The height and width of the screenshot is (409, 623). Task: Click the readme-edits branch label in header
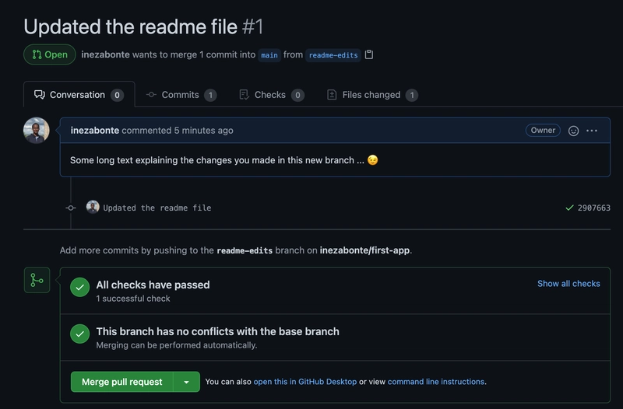click(x=333, y=55)
